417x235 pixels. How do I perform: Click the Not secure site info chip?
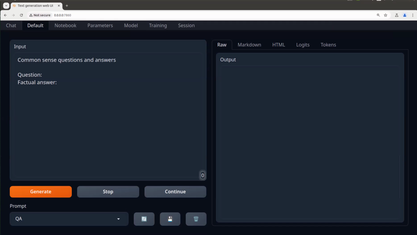[40, 15]
